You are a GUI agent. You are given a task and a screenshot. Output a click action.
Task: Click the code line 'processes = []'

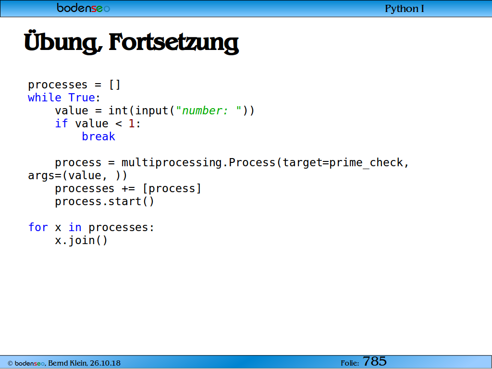[74, 85]
